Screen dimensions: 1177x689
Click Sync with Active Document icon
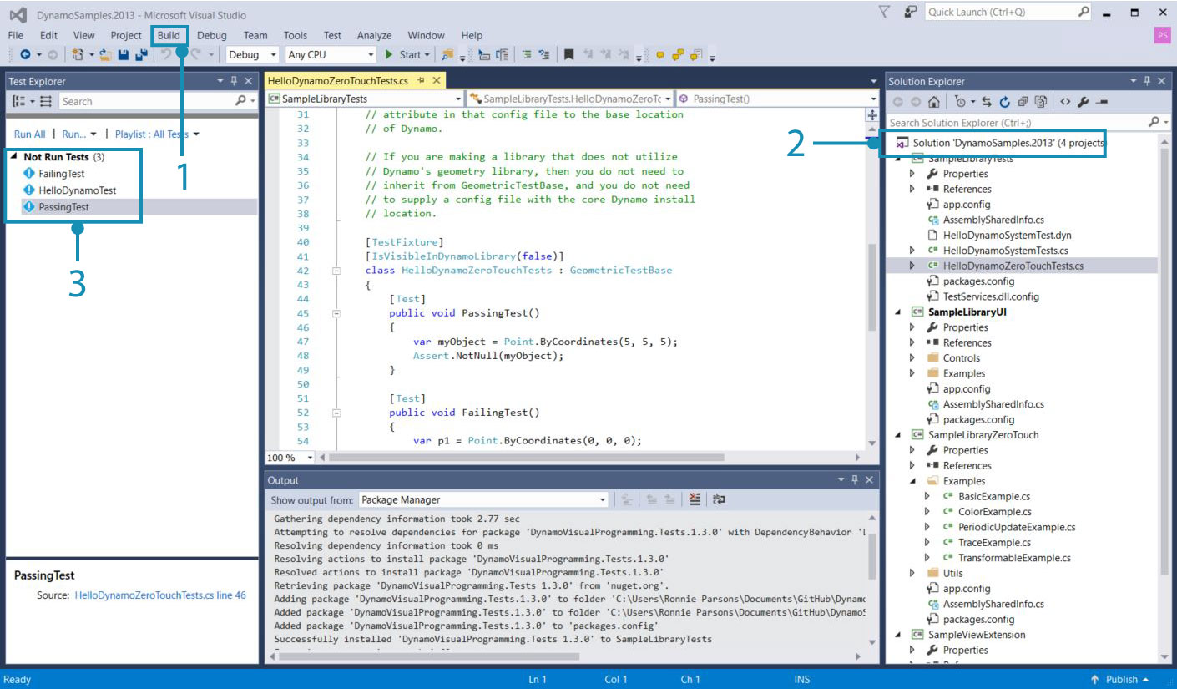987,102
